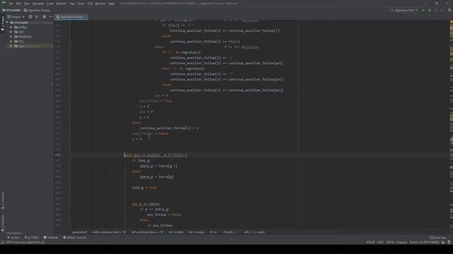Image resolution: width=453 pixels, height=254 pixels.
Task: Click Run with Coverage icon
Action: (436, 10)
